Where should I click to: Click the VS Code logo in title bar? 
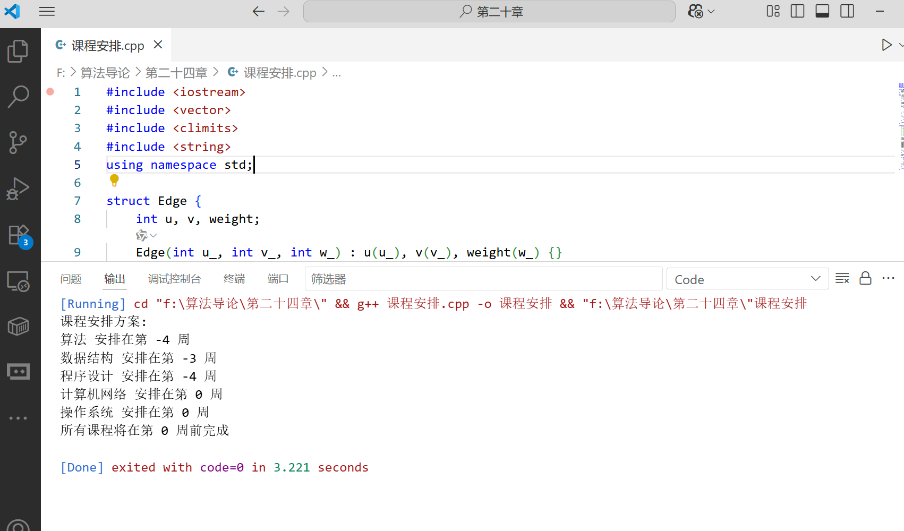click(12, 11)
